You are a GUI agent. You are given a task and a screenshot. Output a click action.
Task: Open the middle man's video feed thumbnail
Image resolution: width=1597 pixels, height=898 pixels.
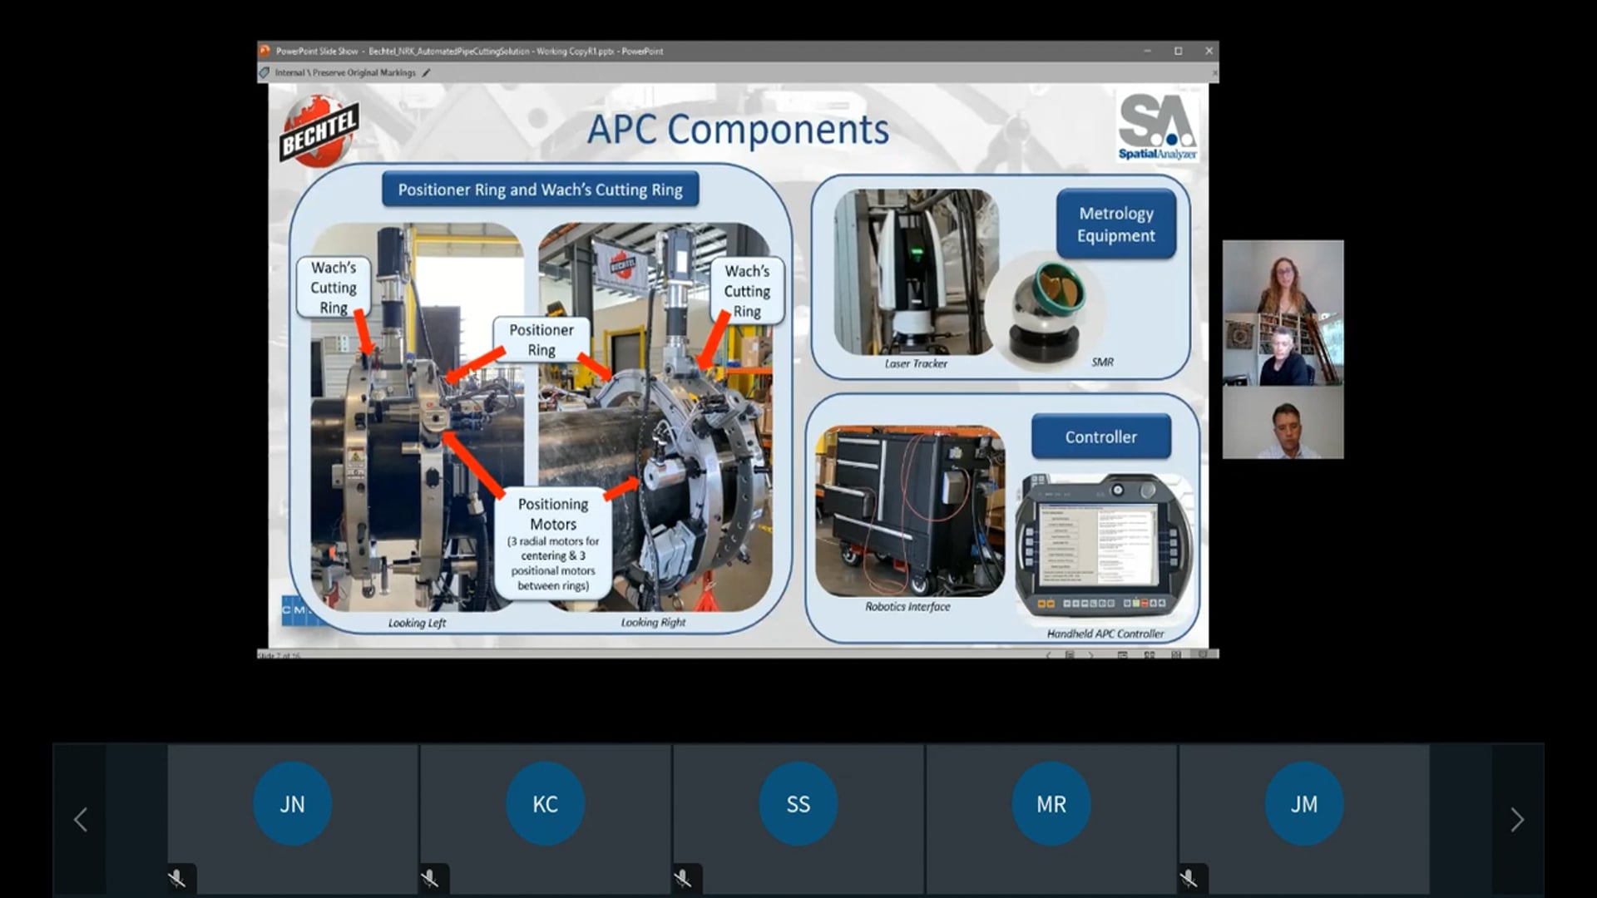(x=1283, y=349)
